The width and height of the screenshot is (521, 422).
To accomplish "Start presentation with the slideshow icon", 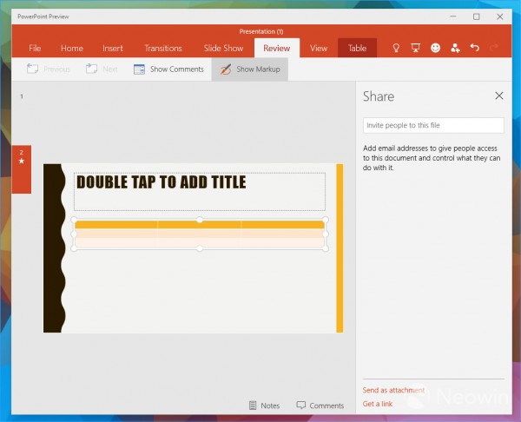I will 416,49.
